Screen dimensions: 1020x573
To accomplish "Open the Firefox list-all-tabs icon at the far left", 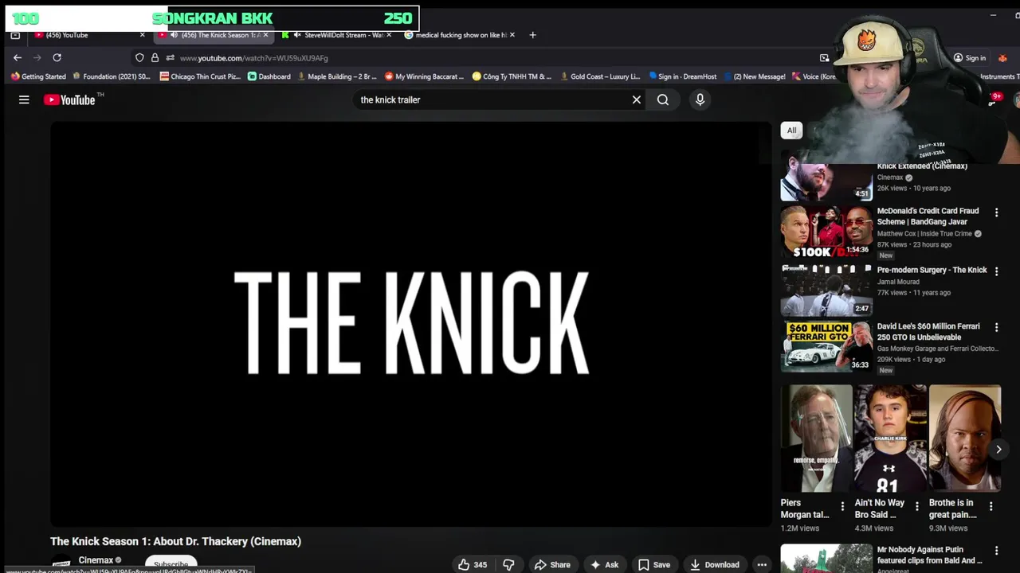I will pyautogui.click(x=15, y=35).
